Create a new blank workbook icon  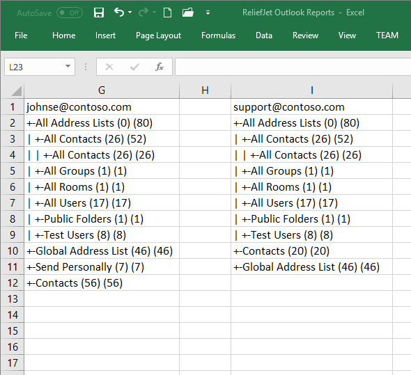point(167,13)
